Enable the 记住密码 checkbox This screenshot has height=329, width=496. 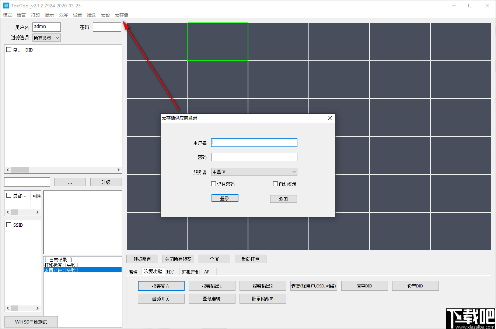(213, 184)
